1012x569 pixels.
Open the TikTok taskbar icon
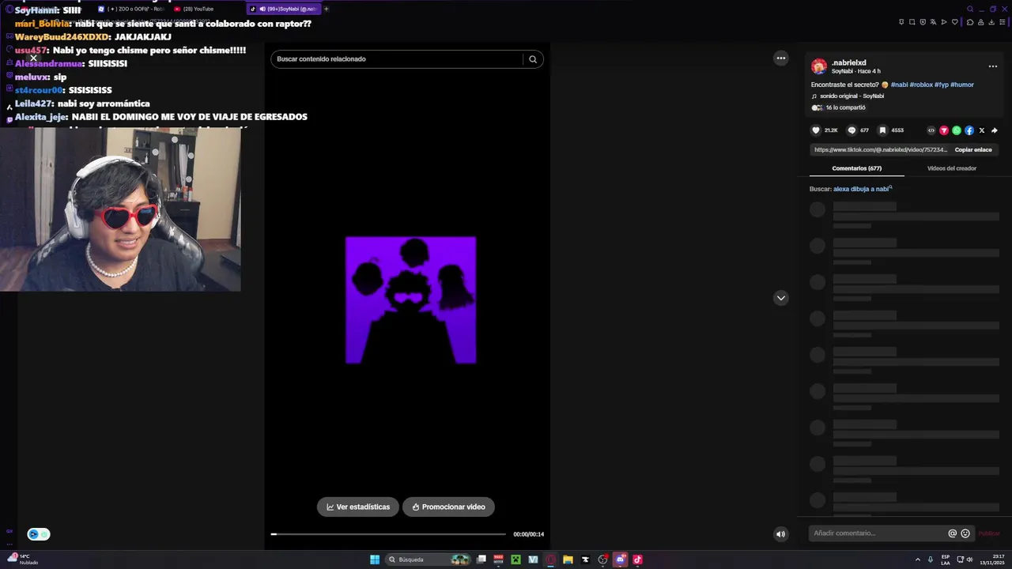pos(637,560)
